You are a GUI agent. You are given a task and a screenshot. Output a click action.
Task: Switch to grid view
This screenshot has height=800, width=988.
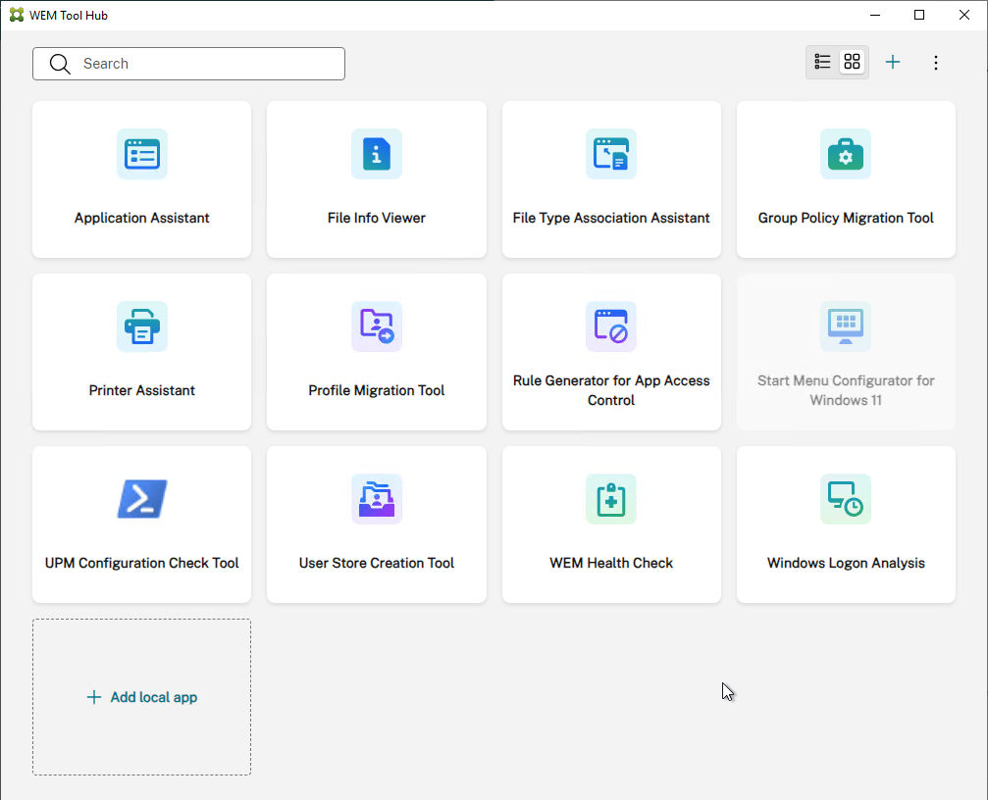click(852, 62)
